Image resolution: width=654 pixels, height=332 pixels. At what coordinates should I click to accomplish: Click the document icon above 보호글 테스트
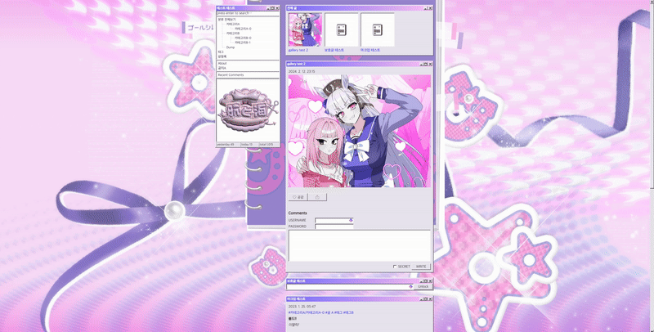(341, 29)
